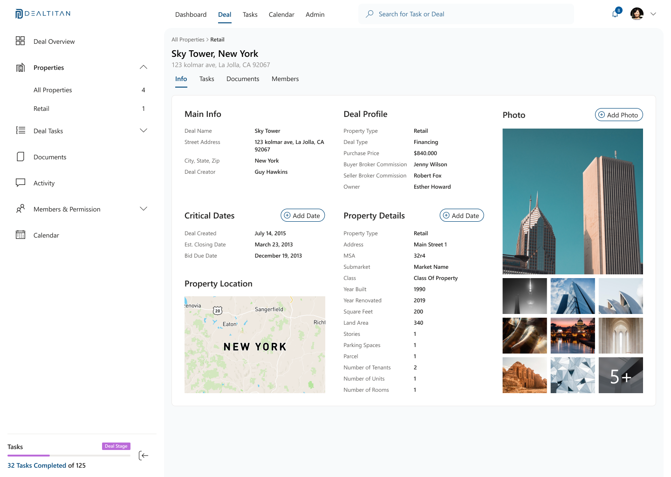
Task: Collapse the Properties section chevron
Action: pyautogui.click(x=144, y=67)
